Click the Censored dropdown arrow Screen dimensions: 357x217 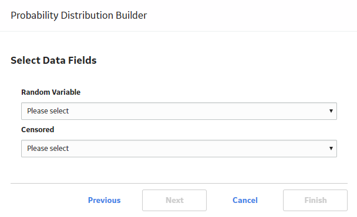click(x=331, y=149)
